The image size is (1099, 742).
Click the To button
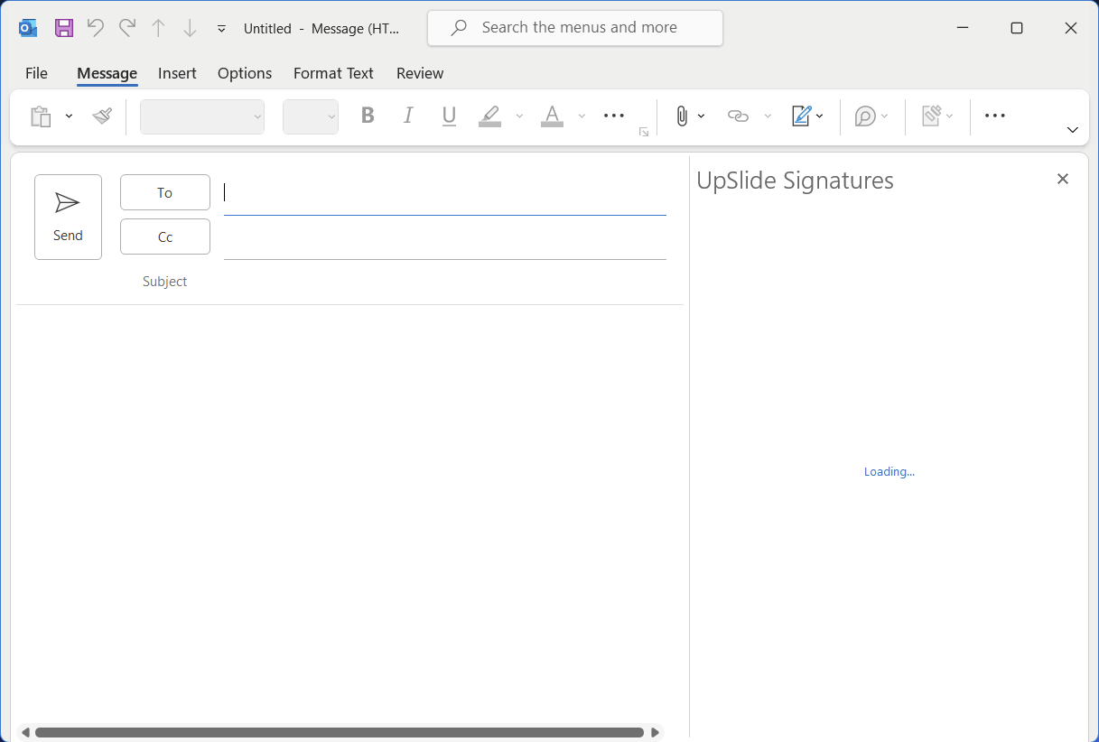(x=164, y=192)
